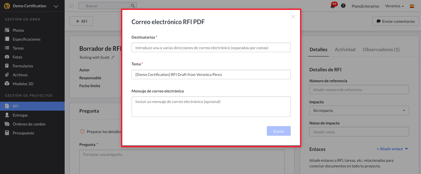Expand the Demo Certification project dropdown
This screenshot has height=174, width=421.
point(56,6)
